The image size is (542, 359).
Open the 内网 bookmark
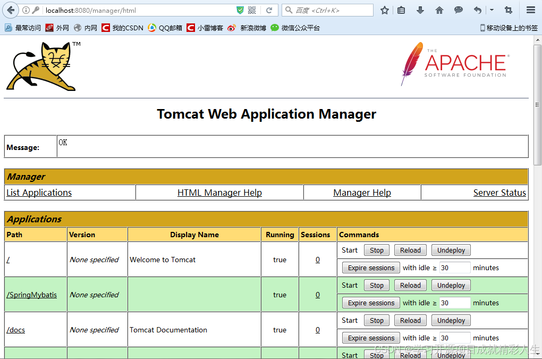[x=86, y=28]
